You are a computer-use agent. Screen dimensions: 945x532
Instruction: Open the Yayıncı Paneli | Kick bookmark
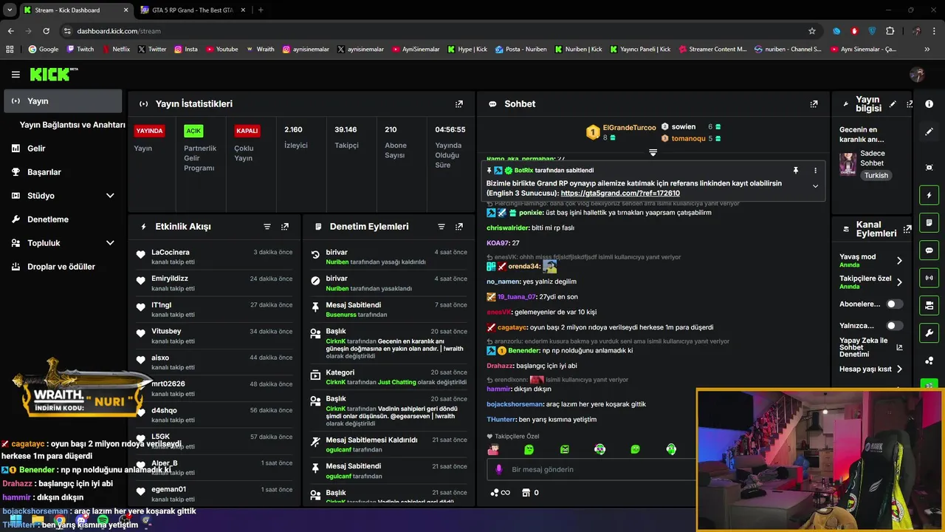click(639, 50)
